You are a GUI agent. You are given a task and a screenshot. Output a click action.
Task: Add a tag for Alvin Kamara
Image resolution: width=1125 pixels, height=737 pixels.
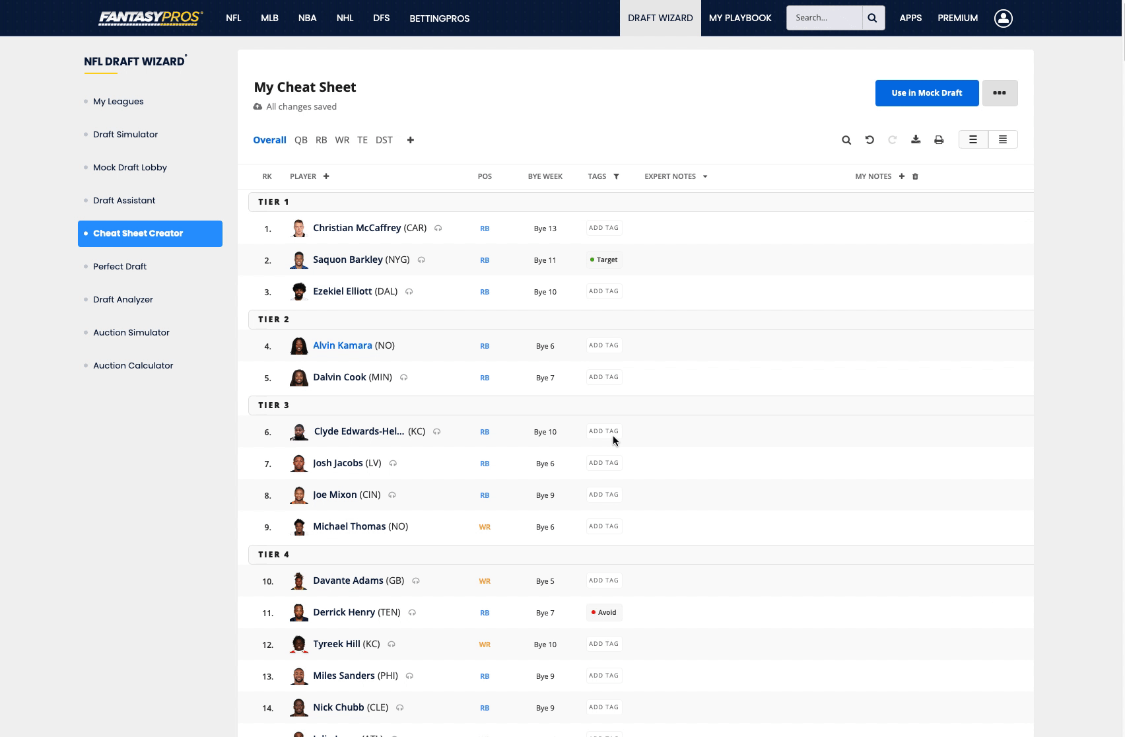coord(604,345)
